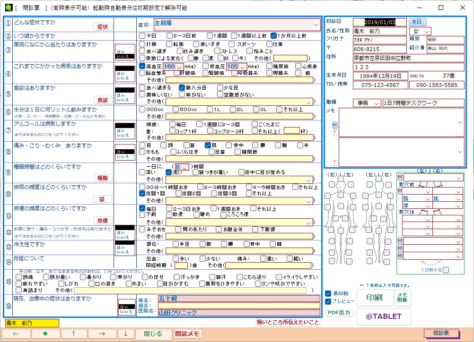Click the @TABLET button

coord(384,316)
